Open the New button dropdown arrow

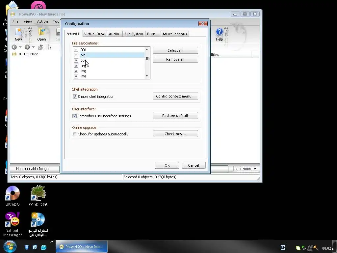tap(30, 31)
